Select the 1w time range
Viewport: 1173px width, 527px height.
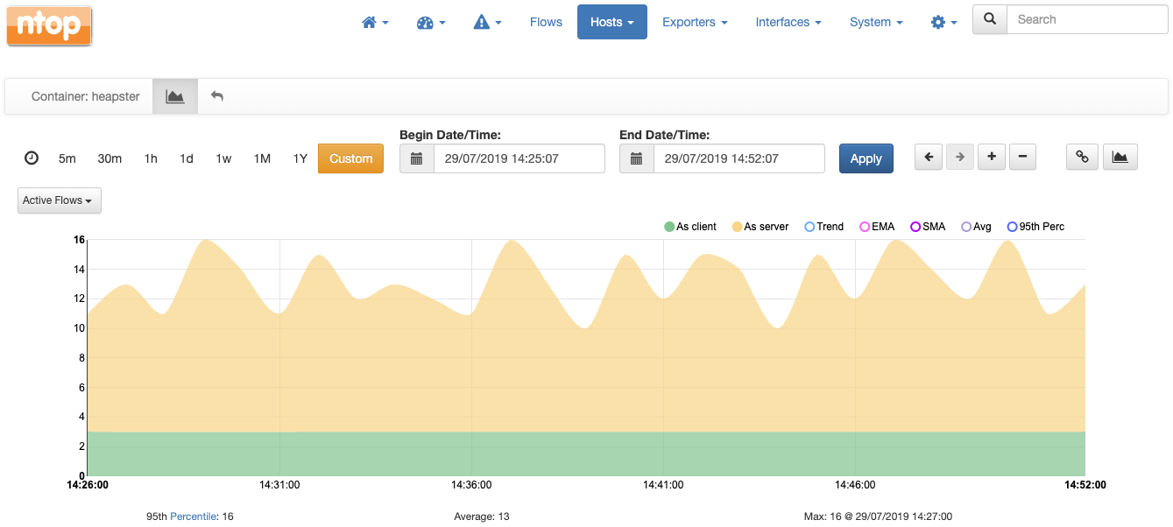point(223,158)
